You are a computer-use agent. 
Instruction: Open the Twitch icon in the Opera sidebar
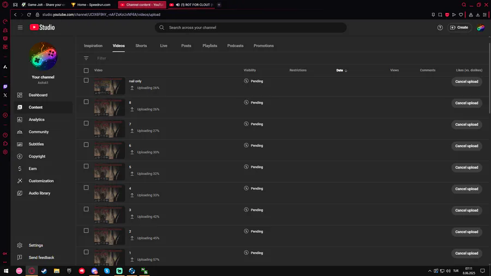point(5,87)
